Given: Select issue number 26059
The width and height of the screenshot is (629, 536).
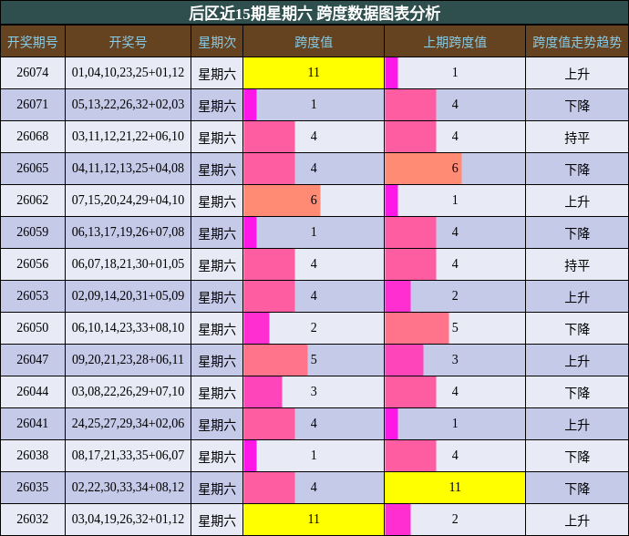Looking at the screenshot, I should [x=33, y=232].
